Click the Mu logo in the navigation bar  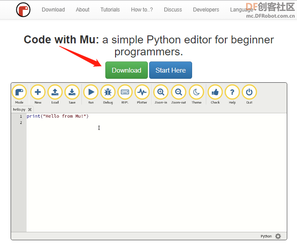coord(23,10)
